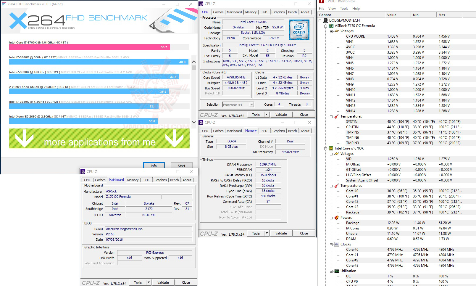
Task: Click the benchmark results scrollbar thumb
Action: 194,68
